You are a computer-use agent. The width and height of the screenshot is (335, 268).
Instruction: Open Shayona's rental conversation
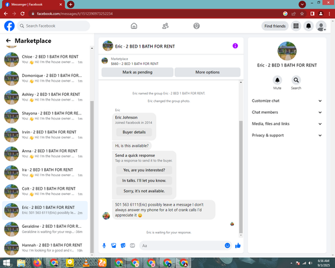[45, 116]
